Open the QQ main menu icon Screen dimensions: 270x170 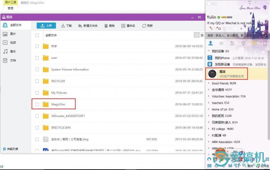pos(209,166)
